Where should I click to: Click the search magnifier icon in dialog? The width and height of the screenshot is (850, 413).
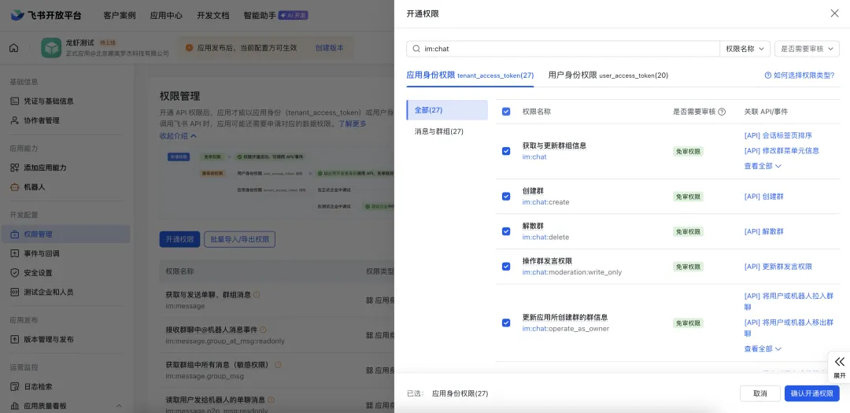(x=416, y=48)
